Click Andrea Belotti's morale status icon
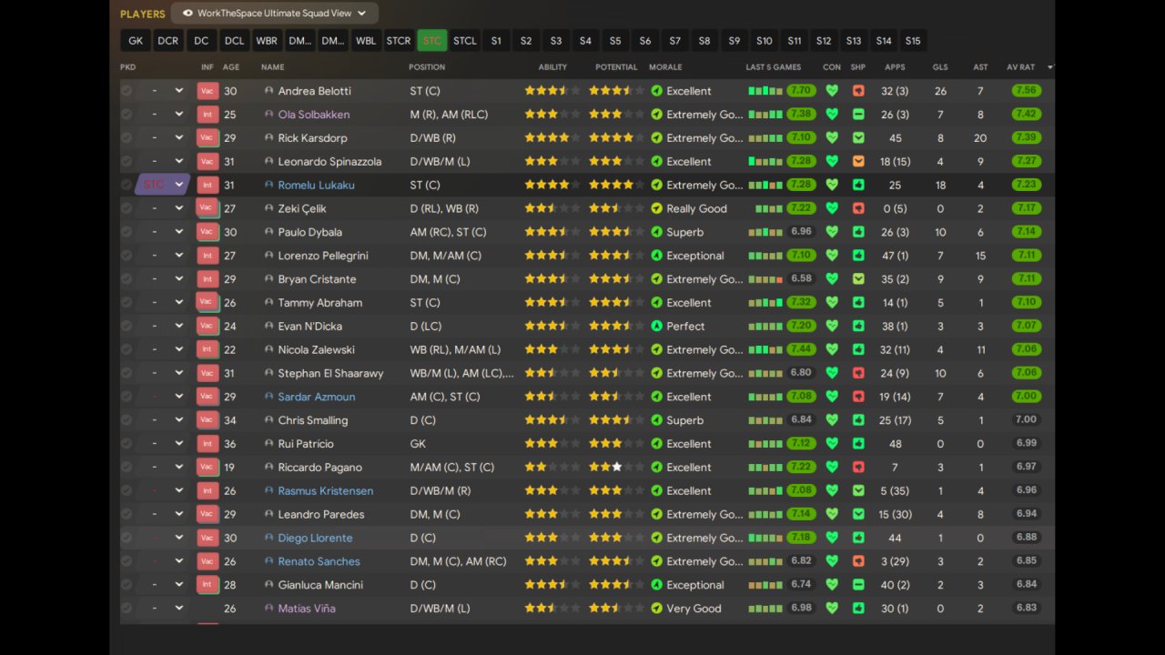Screen dimensions: 1165x655 click(656, 91)
